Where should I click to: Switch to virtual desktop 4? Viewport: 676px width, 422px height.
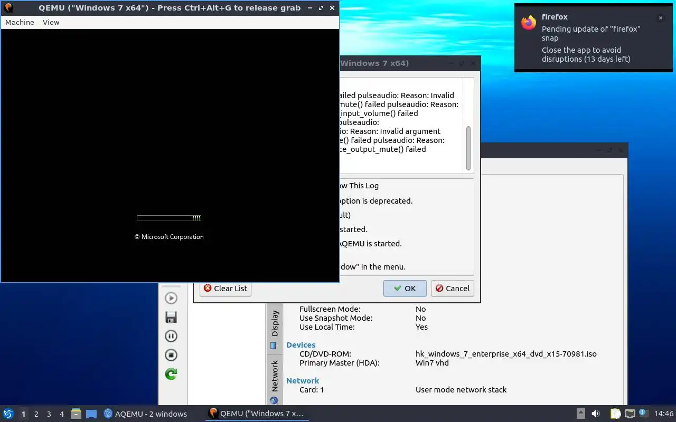(61, 414)
